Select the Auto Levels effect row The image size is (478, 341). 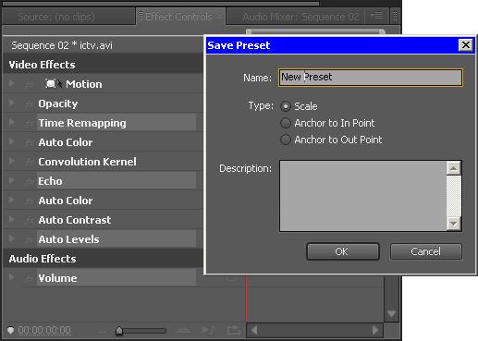(116, 239)
